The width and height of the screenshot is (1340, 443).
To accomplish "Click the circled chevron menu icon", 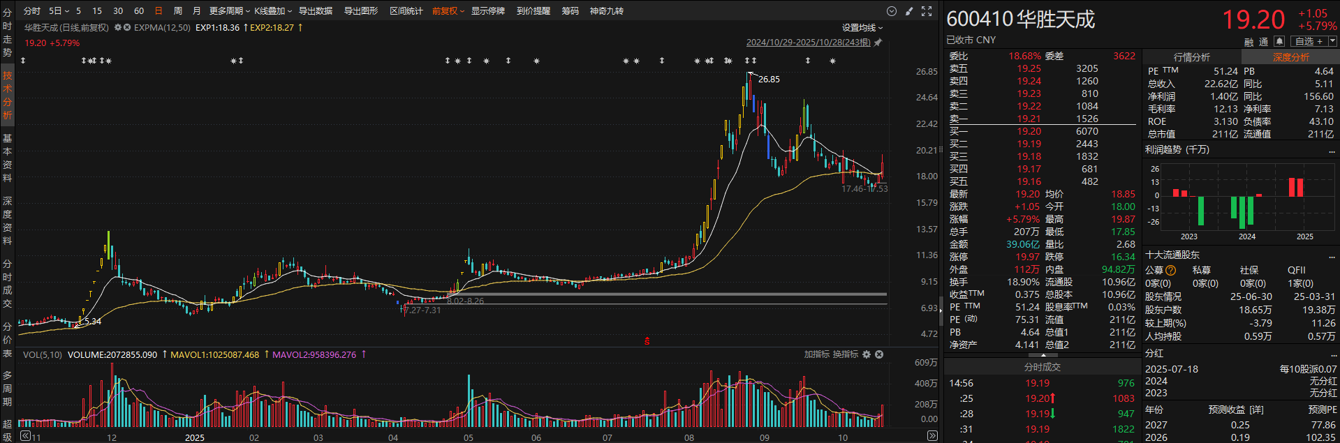I will click(x=891, y=11).
